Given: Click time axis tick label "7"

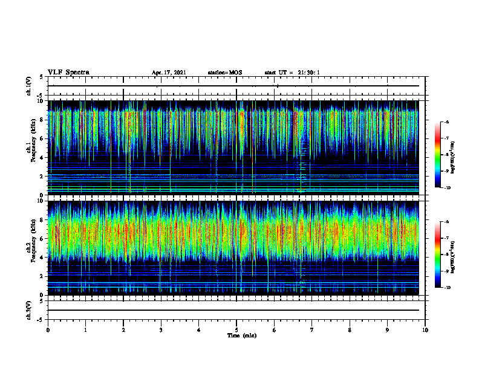Looking at the screenshot, I should coord(312,330).
